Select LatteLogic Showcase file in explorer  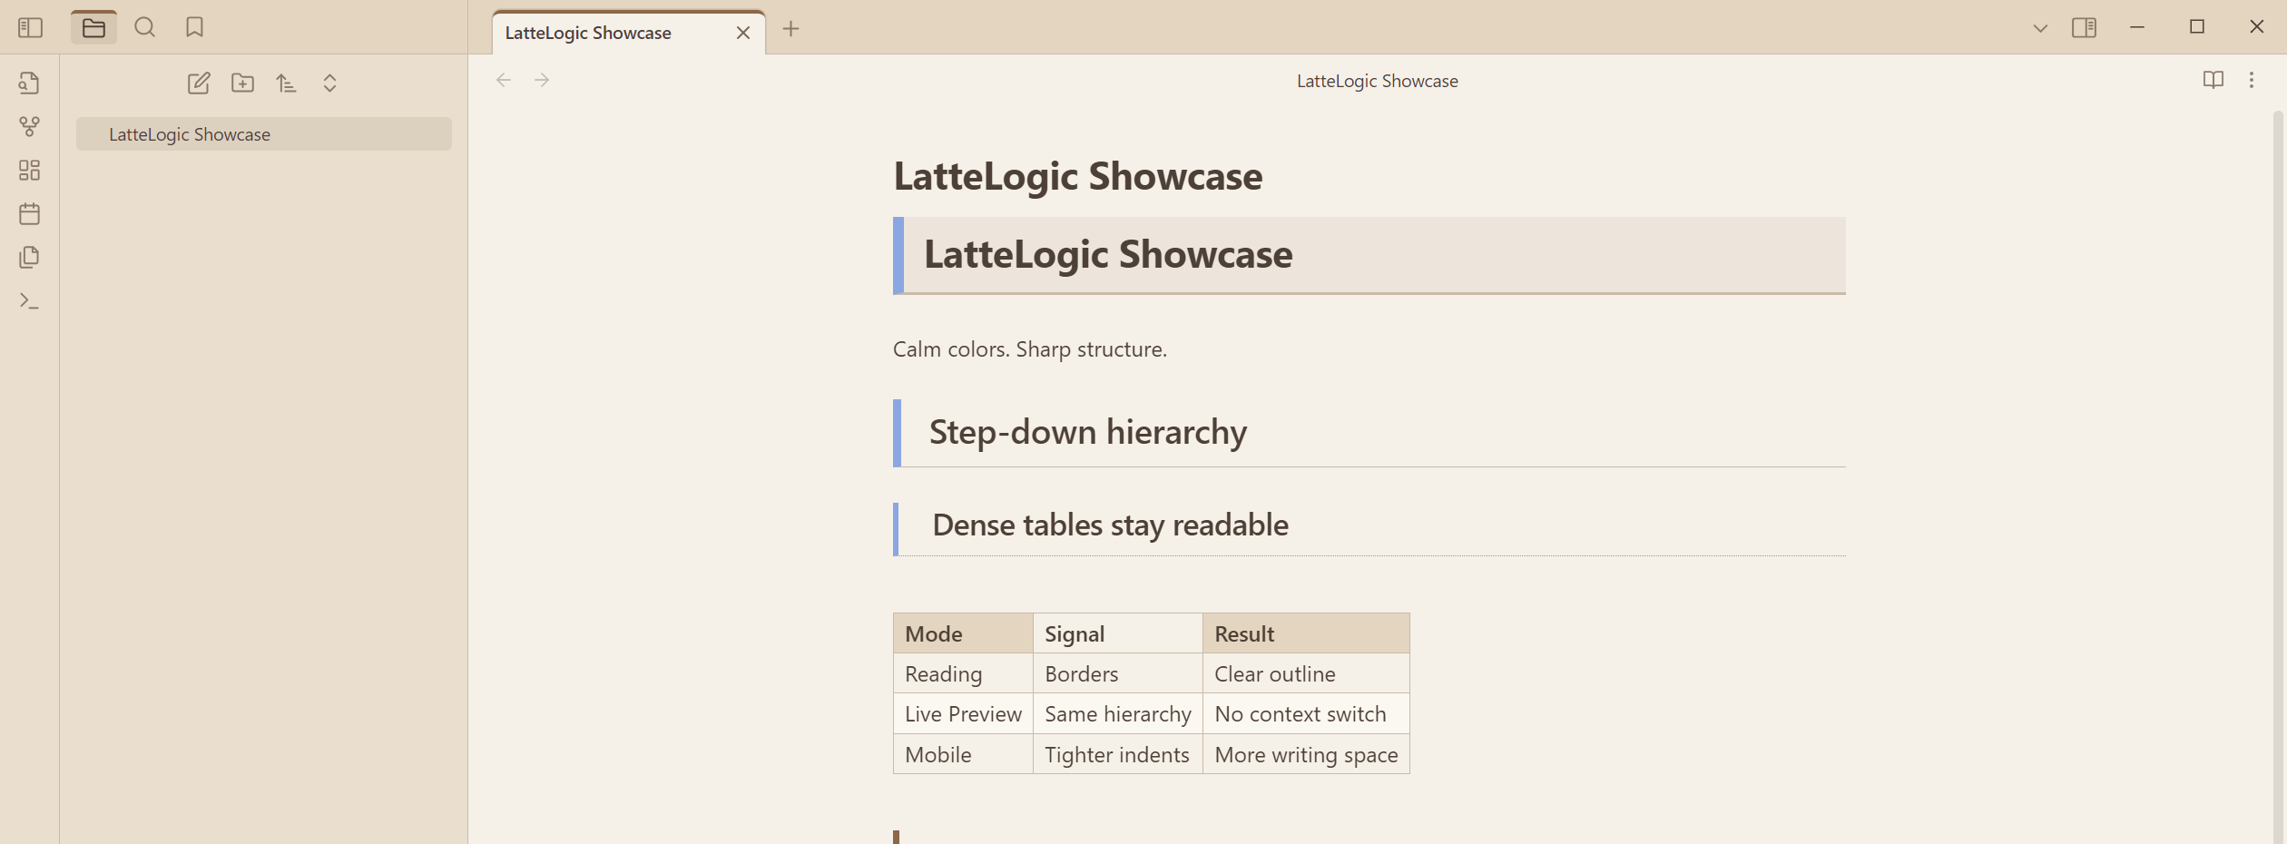263,134
